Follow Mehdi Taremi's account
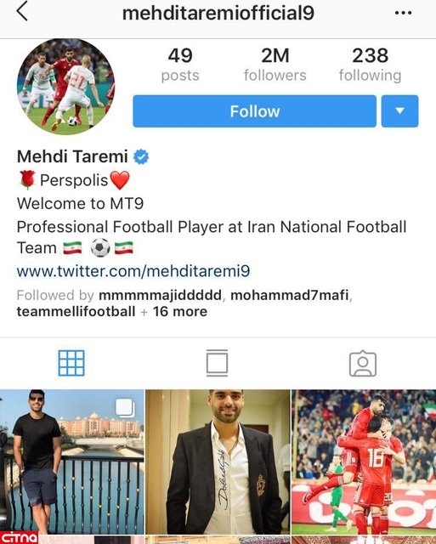 [x=255, y=111]
